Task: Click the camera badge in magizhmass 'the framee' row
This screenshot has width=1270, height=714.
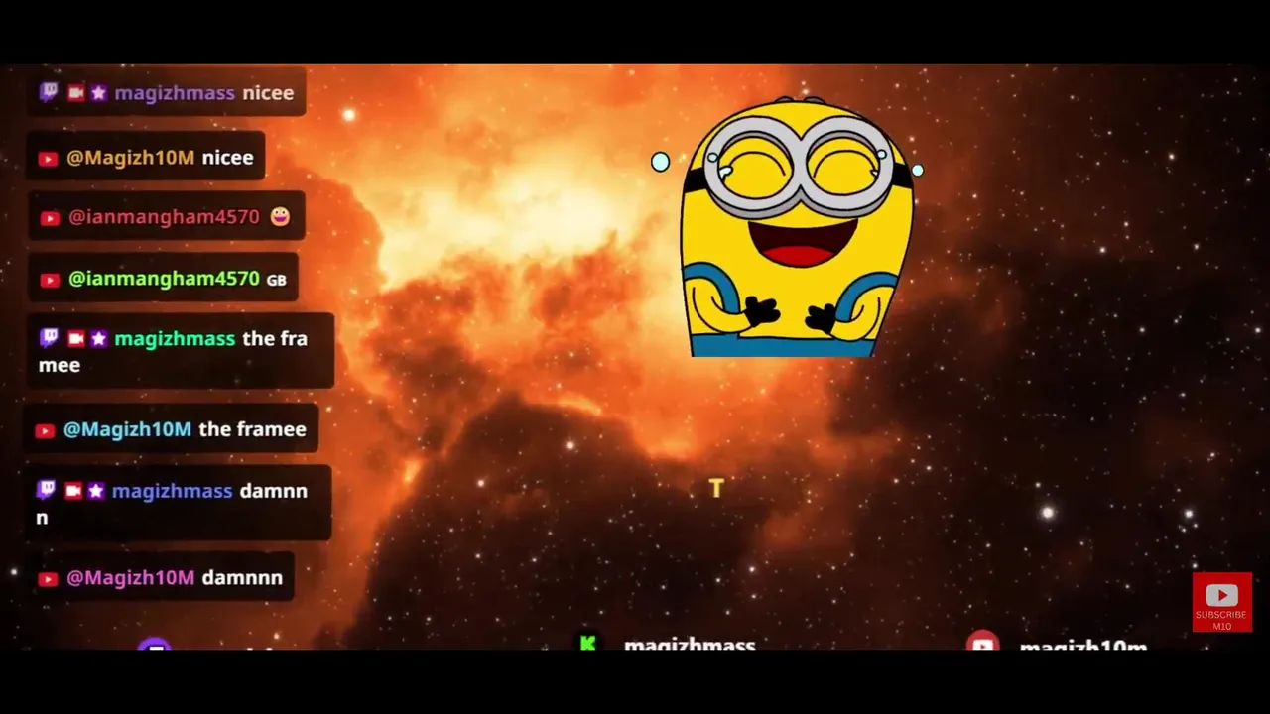Action: [76, 339]
